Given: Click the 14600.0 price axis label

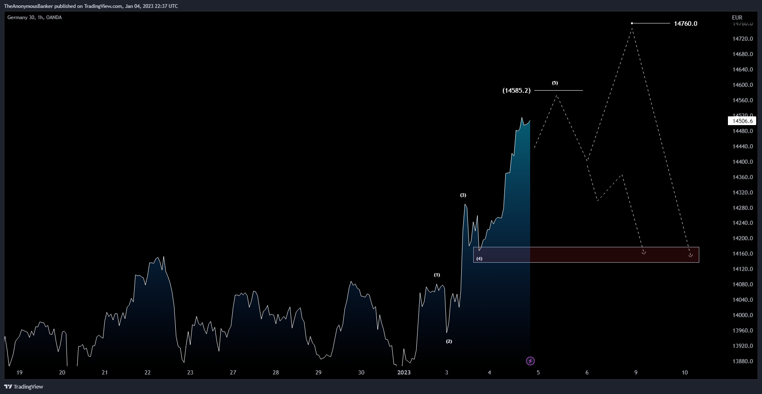Looking at the screenshot, I should click(x=743, y=85).
